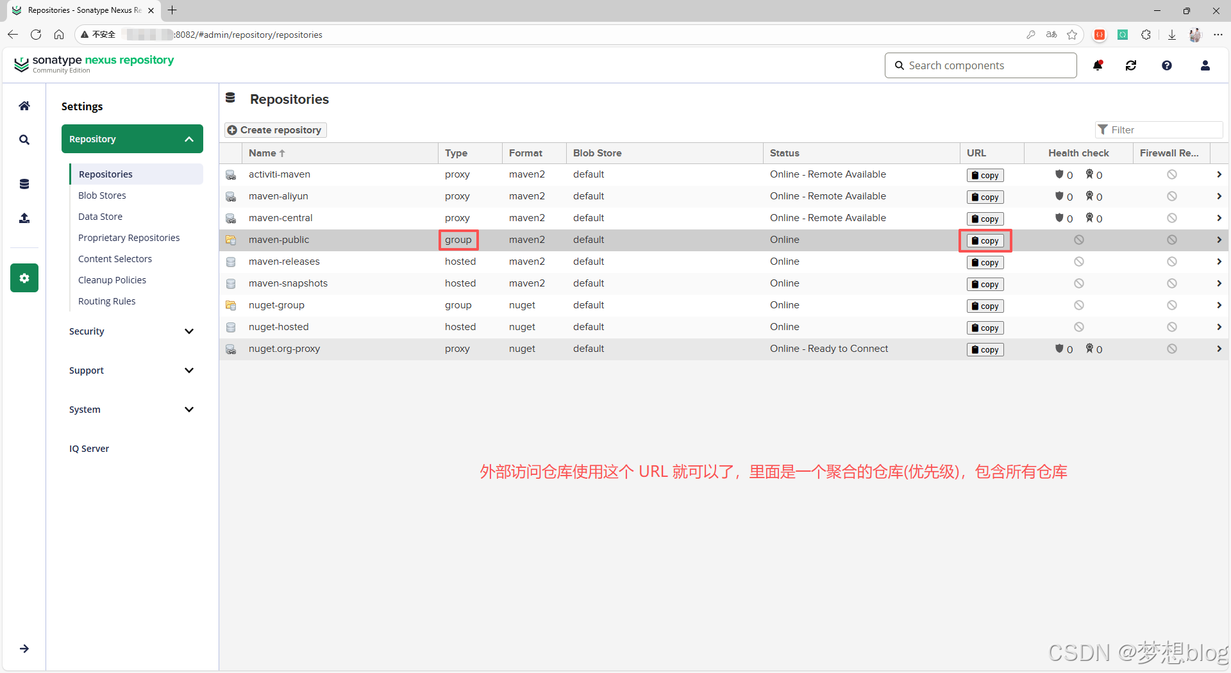Click the sidebar search icon
1231x673 pixels.
coord(24,140)
